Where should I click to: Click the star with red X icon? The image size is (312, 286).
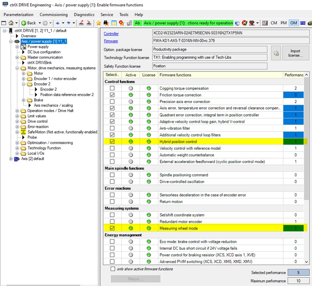(x=121, y=23)
